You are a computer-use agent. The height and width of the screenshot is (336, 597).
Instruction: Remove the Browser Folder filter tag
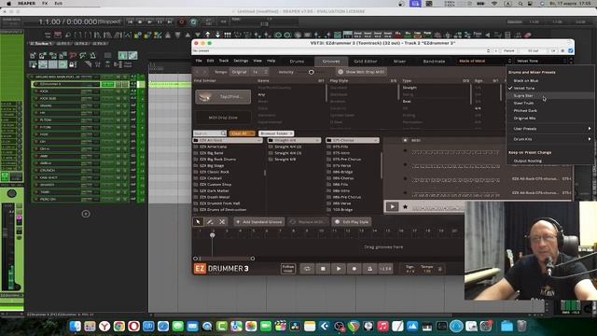[292, 133]
